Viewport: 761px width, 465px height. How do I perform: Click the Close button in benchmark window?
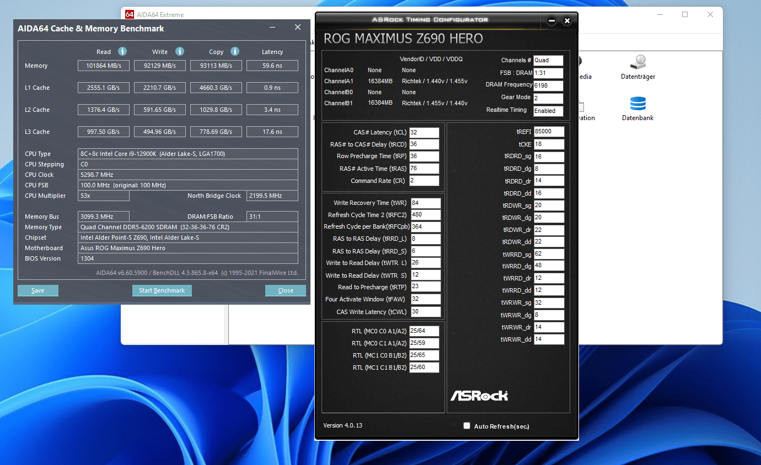(286, 290)
